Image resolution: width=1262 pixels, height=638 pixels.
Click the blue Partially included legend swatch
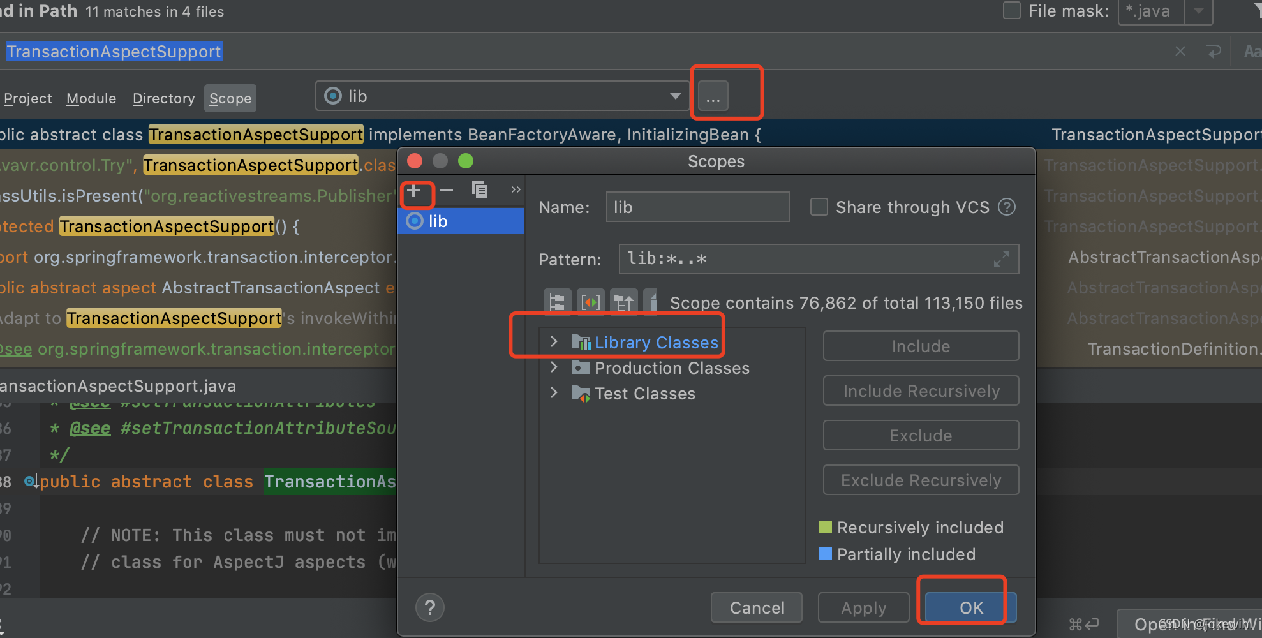826,554
